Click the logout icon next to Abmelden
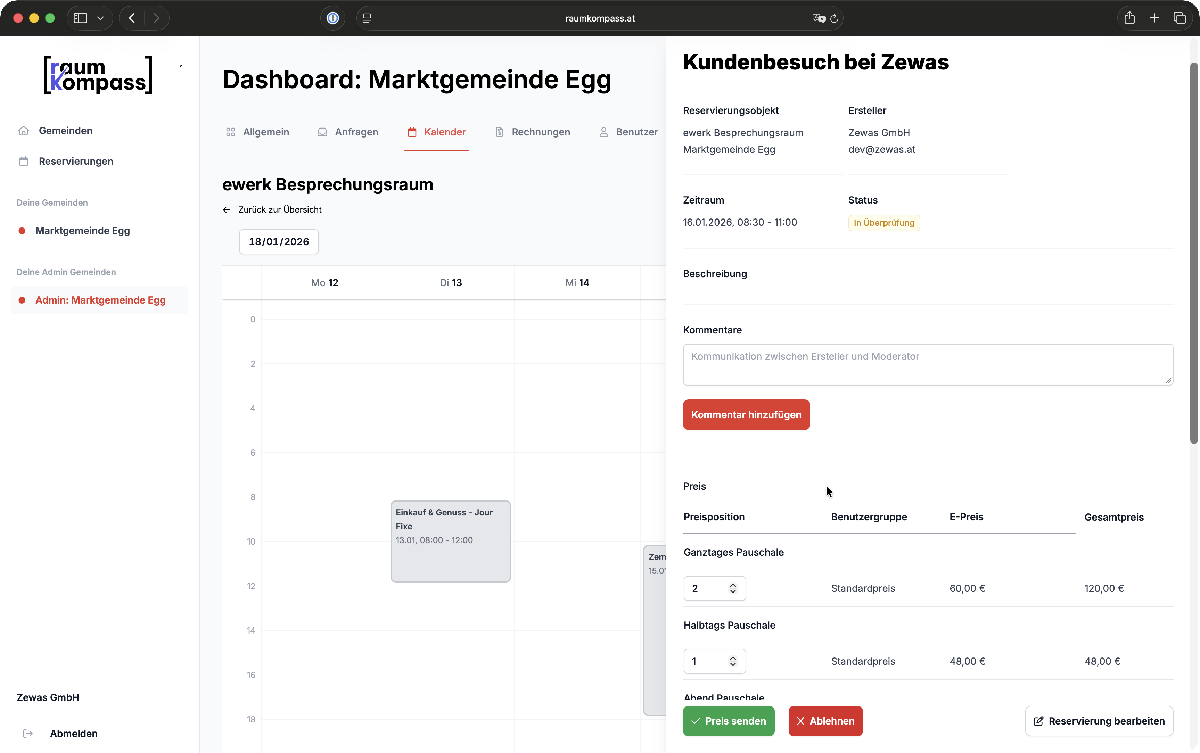The width and height of the screenshot is (1200, 753). (x=28, y=733)
